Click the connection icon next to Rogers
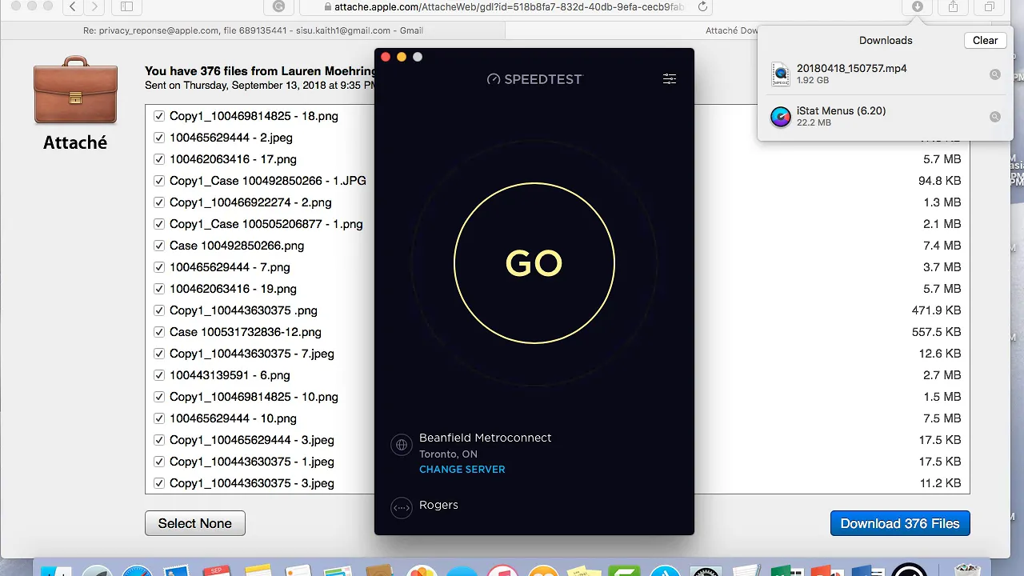Viewport: 1024px width, 576px height. pos(402,507)
